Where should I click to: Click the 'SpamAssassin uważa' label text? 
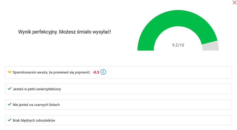click(52, 72)
